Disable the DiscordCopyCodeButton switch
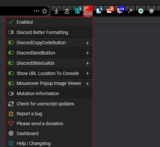Viewport: 160px width, 147px height. [11, 43]
